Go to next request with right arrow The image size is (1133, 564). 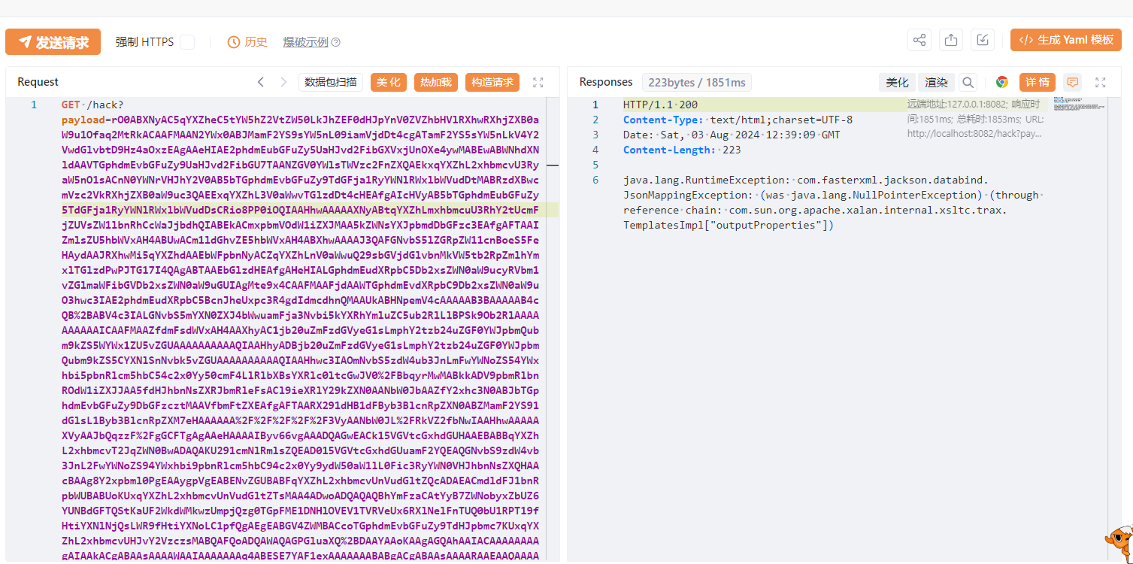click(283, 82)
